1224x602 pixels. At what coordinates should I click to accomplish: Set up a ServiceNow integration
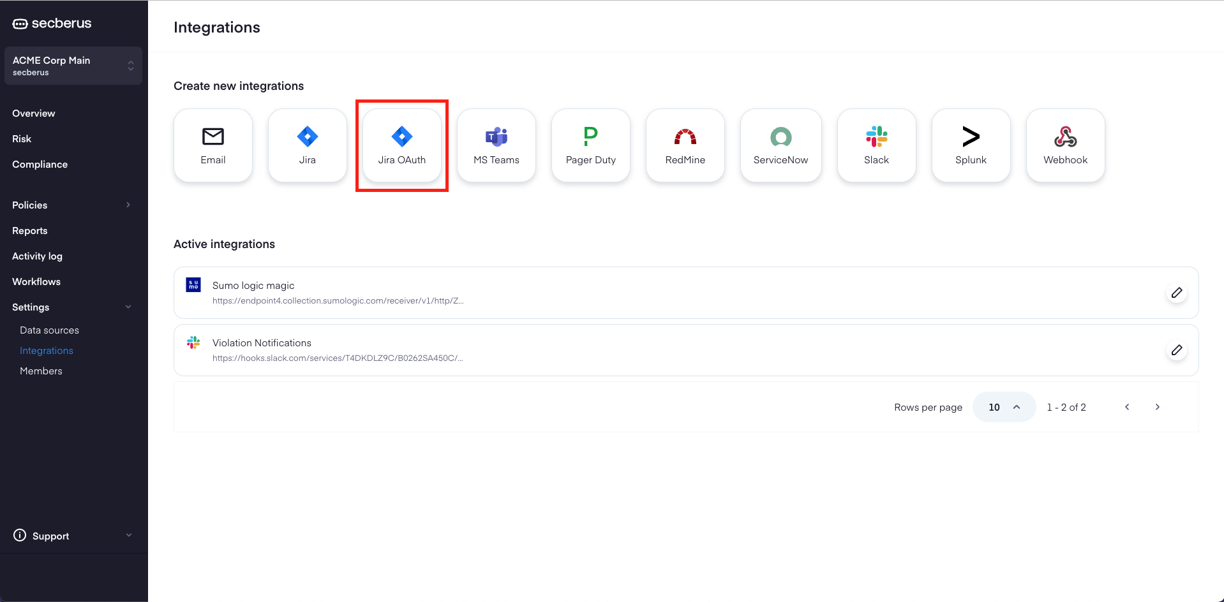(x=781, y=145)
